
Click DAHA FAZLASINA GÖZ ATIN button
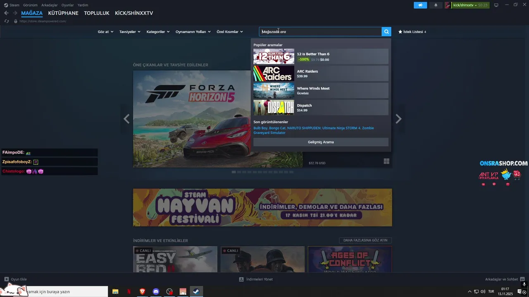[x=365, y=240]
